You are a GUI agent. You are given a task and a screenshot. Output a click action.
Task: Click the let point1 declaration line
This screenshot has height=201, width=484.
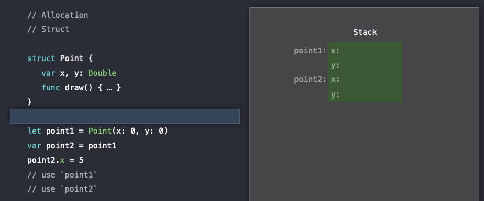pos(97,131)
